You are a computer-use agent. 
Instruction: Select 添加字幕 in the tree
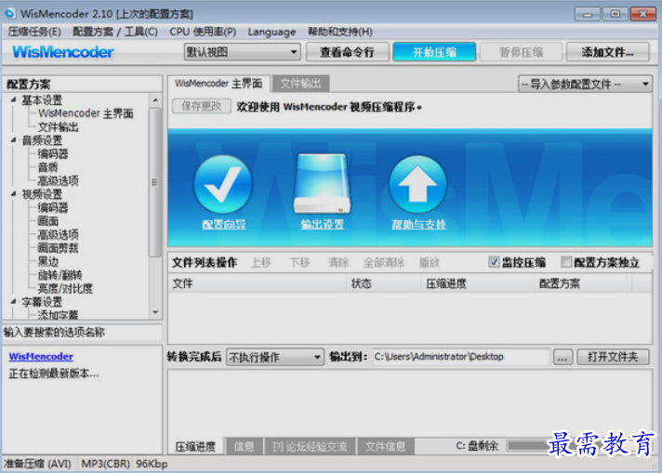pyautogui.click(x=58, y=315)
